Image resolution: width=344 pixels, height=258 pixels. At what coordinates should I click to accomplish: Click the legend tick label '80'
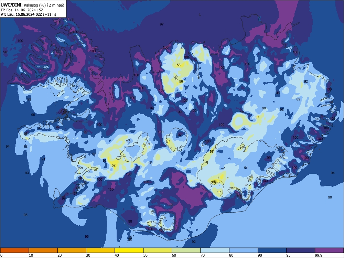231,255
